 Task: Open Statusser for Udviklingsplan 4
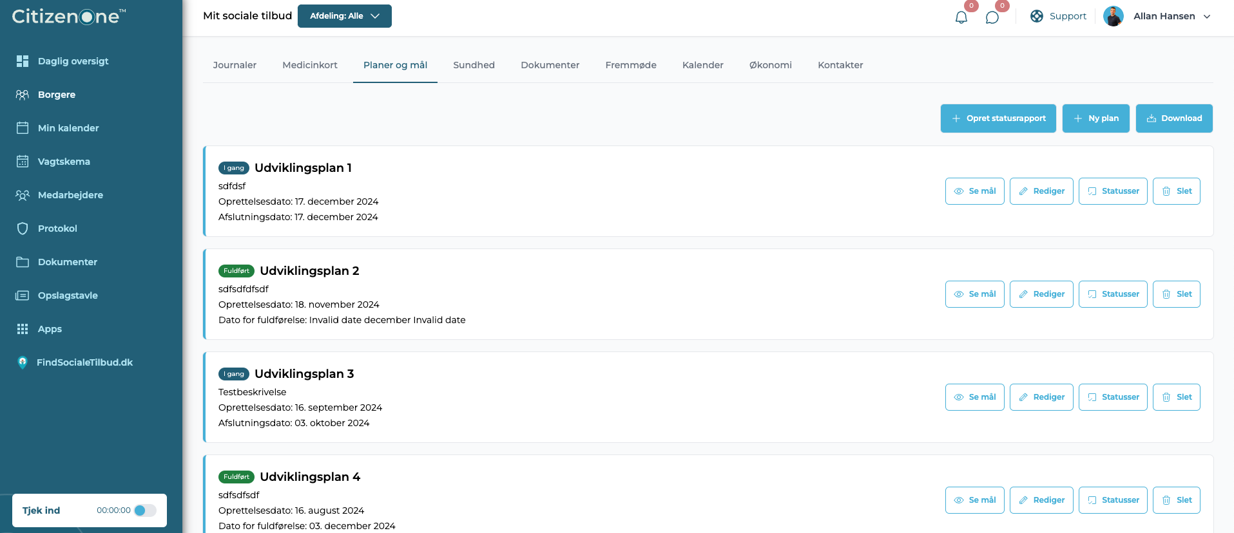click(x=1113, y=500)
